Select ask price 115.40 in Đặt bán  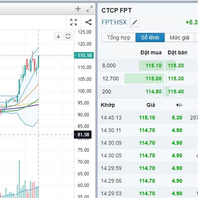pos(176,91)
